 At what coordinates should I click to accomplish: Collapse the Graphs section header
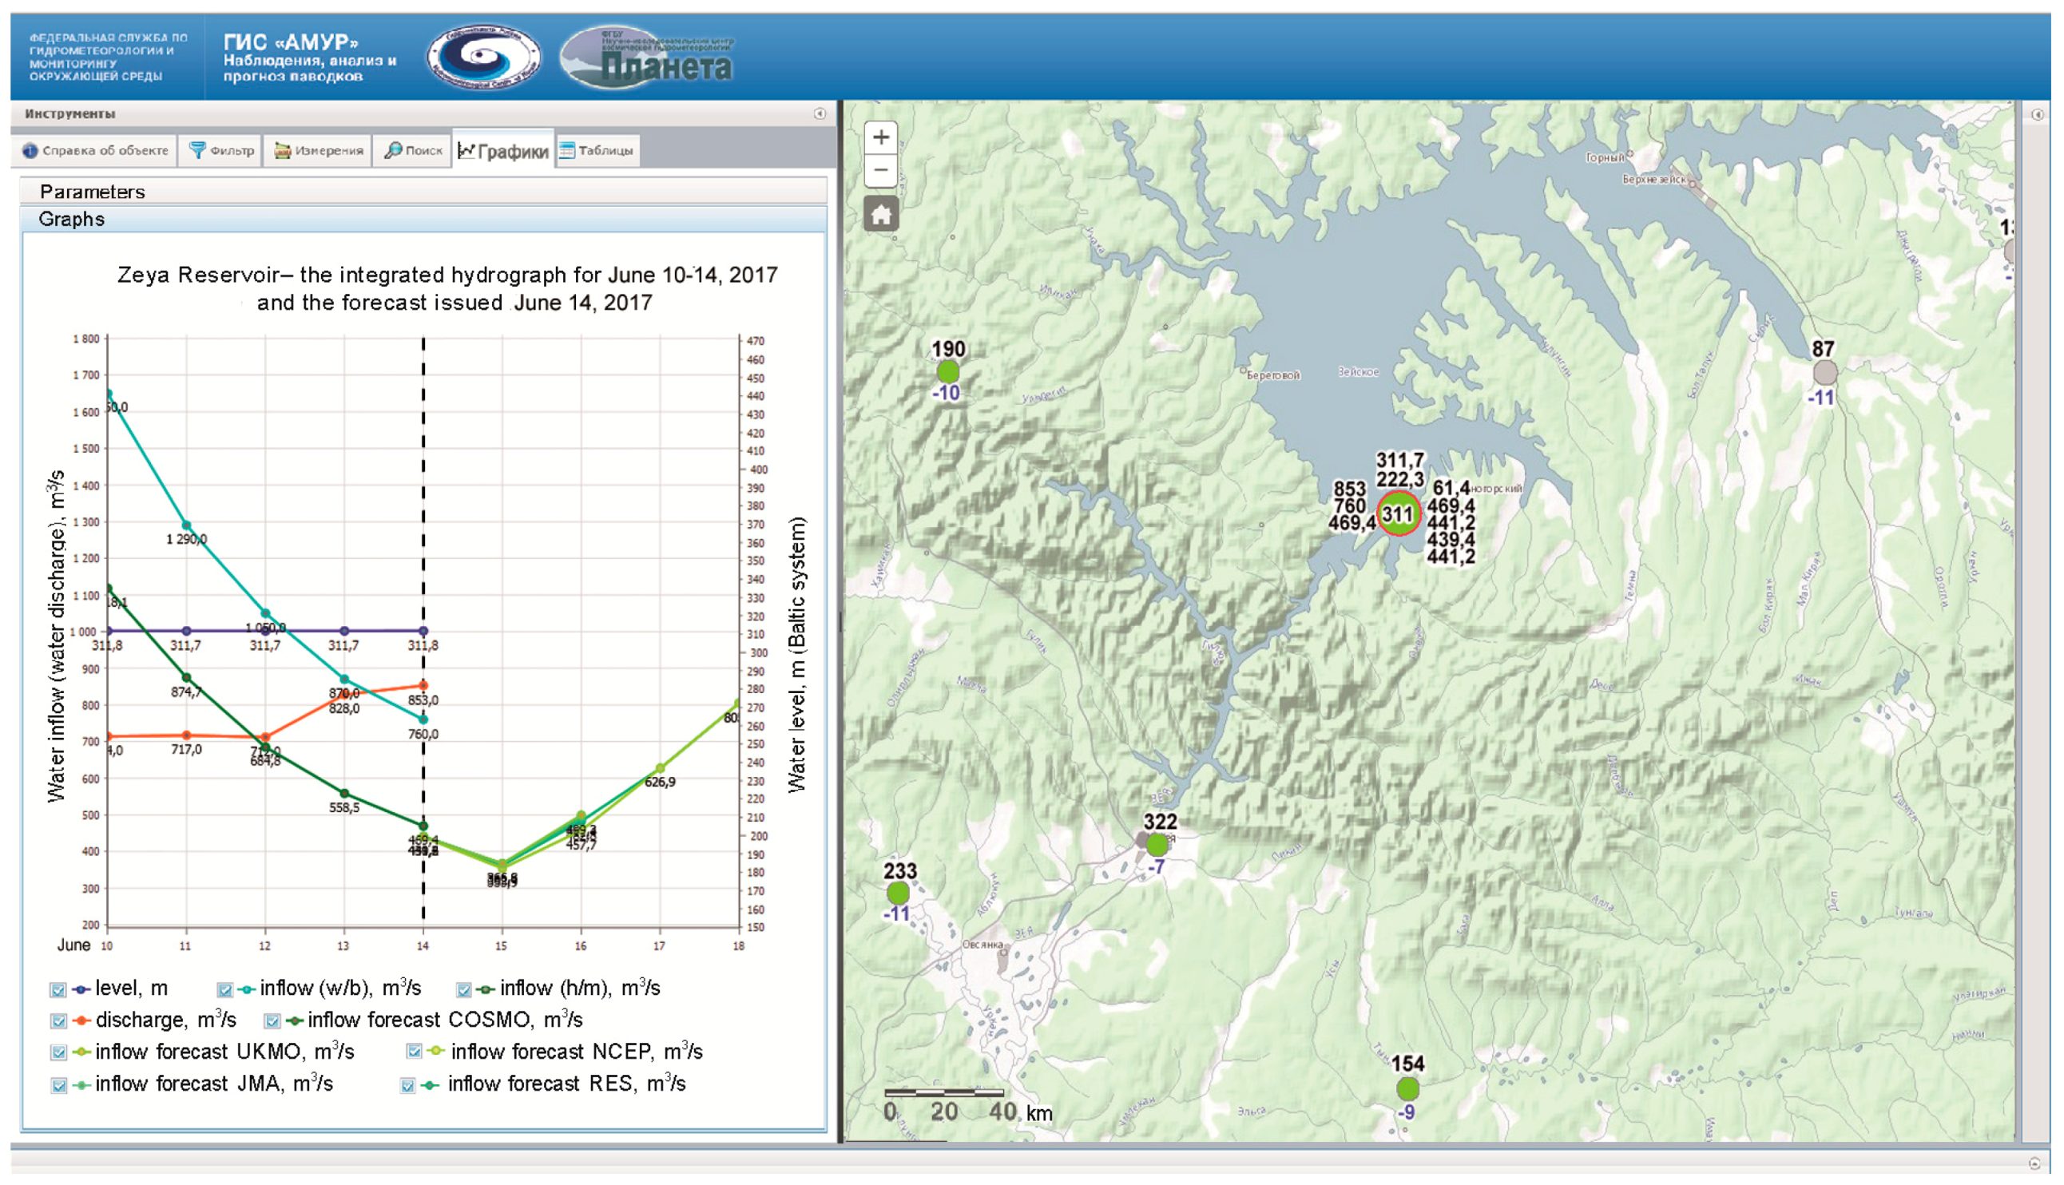(x=423, y=219)
